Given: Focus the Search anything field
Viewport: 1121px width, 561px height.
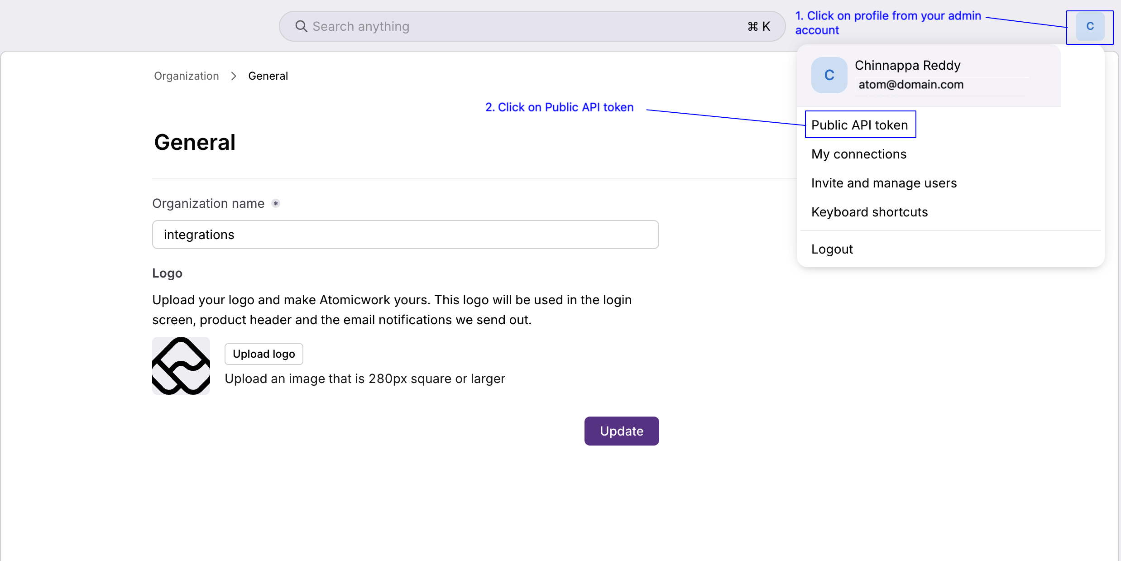Looking at the screenshot, I should point(521,26).
